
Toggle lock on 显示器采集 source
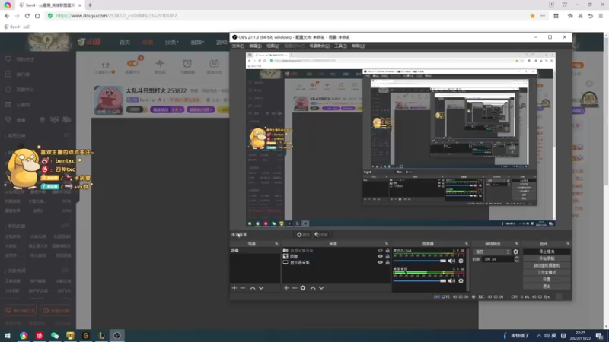point(387,262)
